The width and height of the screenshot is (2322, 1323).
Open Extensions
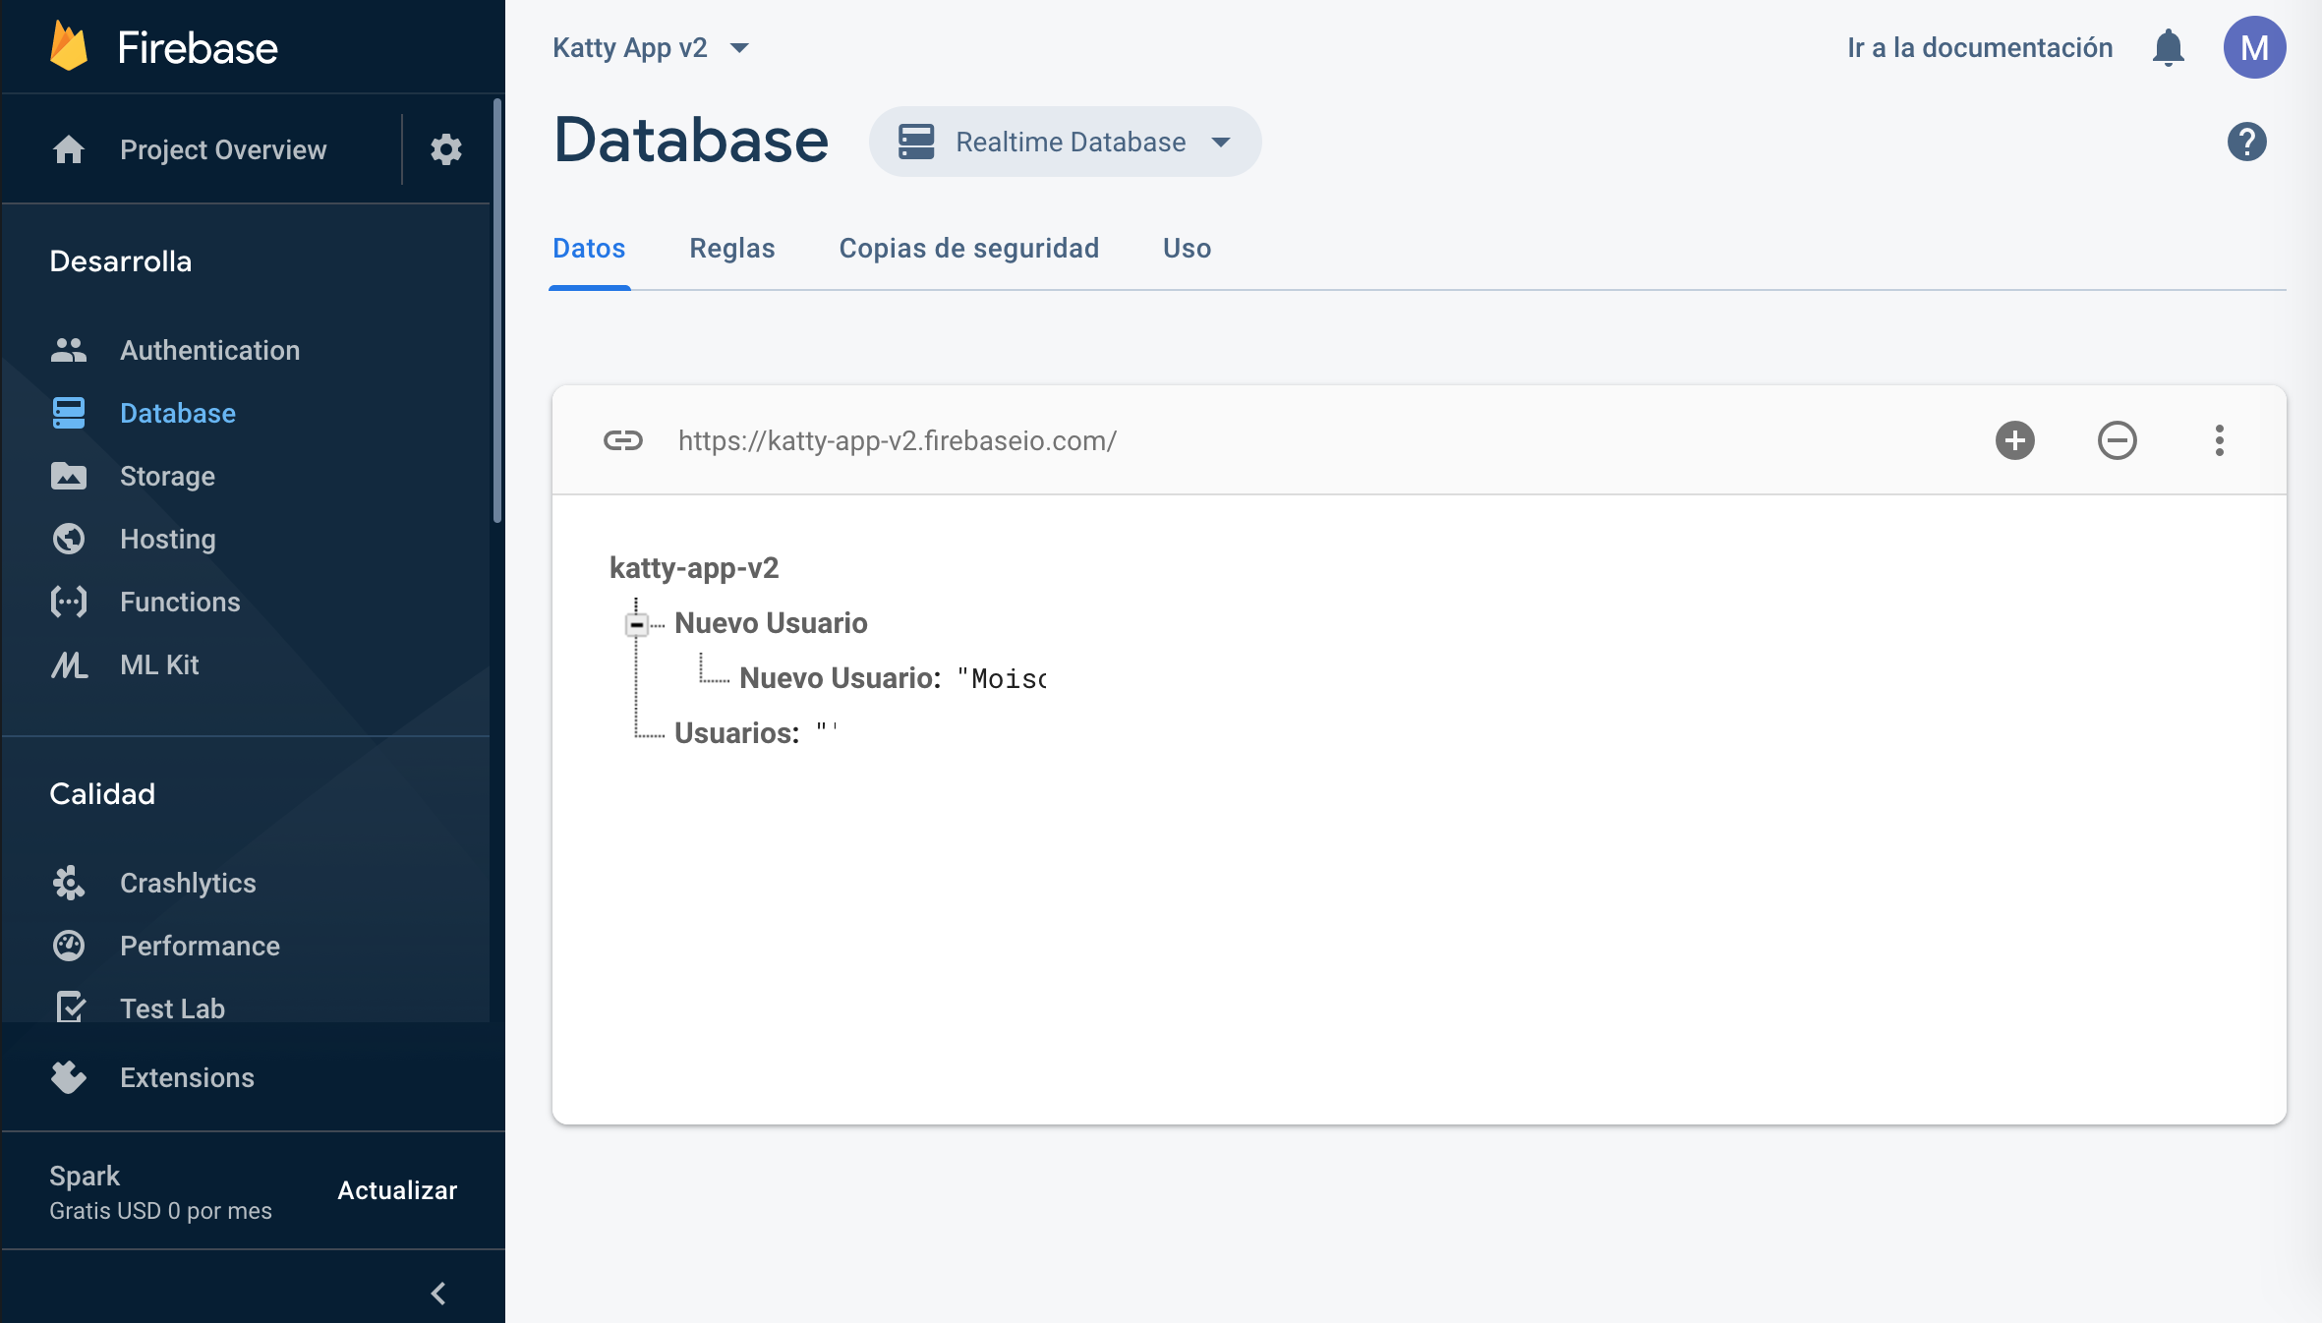187,1077
